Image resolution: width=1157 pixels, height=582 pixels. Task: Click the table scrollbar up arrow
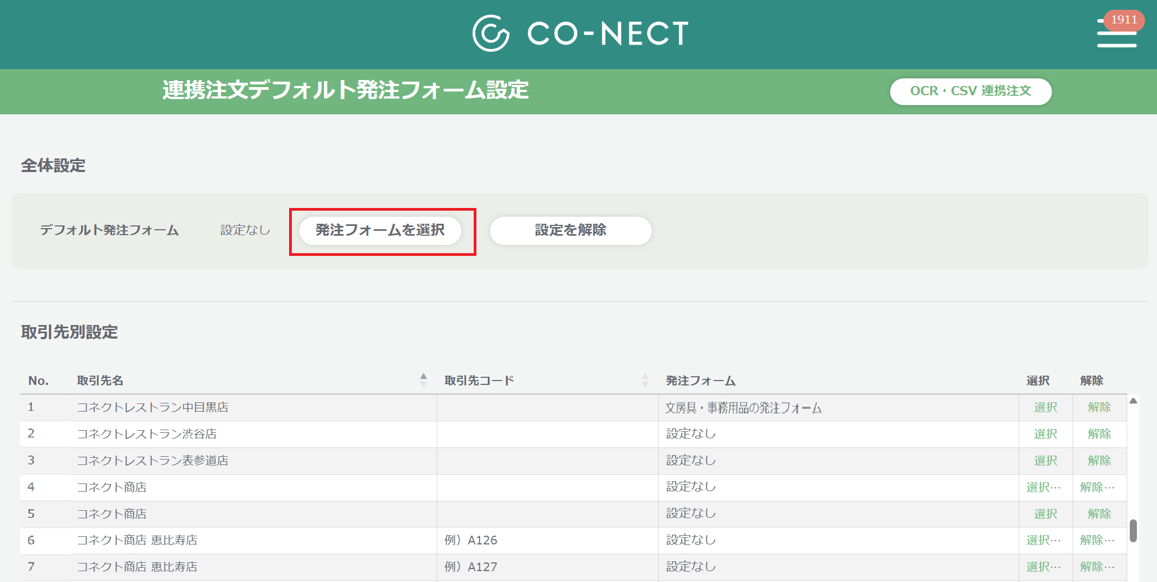(x=1133, y=401)
